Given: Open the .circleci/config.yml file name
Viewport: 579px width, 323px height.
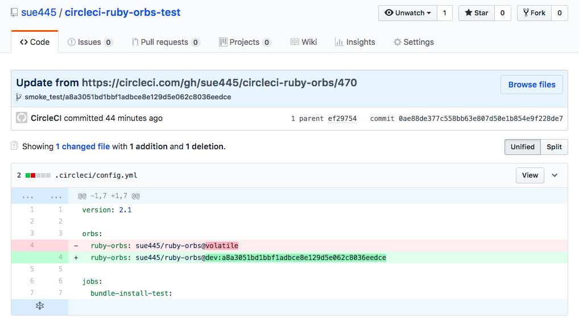Looking at the screenshot, I should pyautogui.click(x=96, y=175).
